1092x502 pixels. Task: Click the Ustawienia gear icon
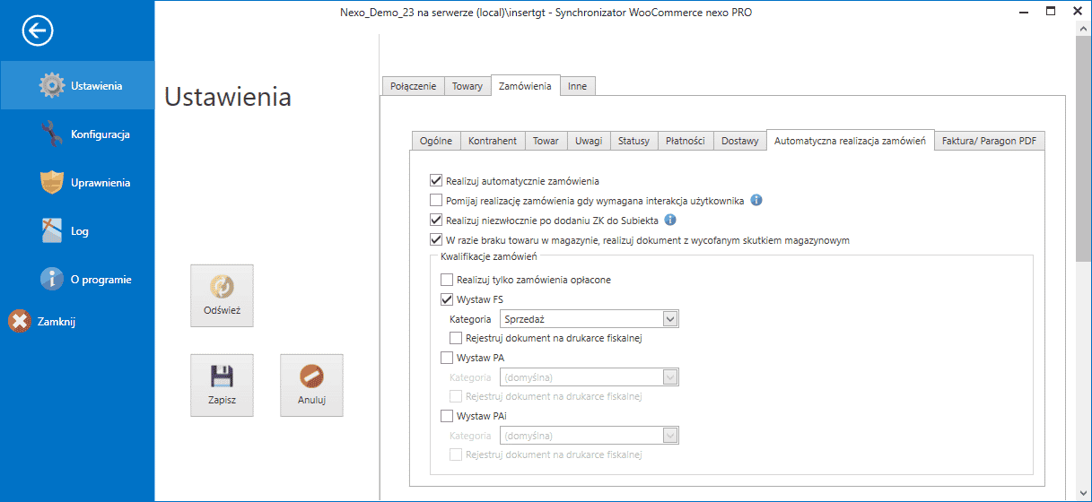pyautogui.click(x=52, y=85)
